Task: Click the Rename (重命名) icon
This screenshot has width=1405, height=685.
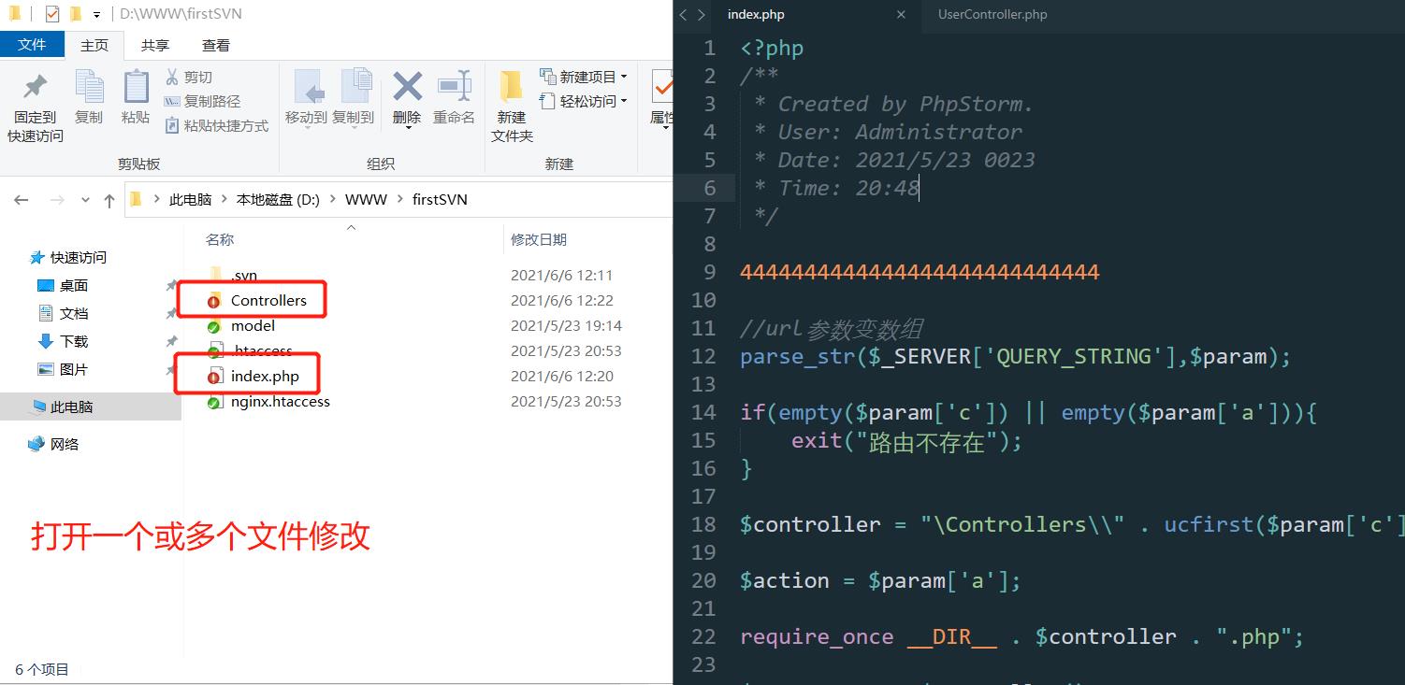Action: coord(454,87)
